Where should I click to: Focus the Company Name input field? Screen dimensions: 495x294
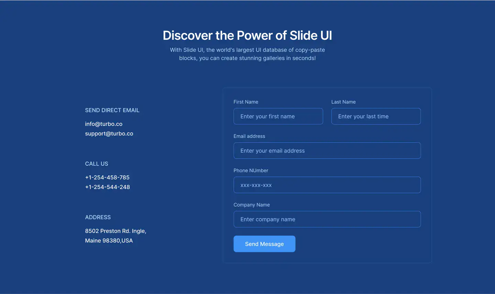[327, 219]
